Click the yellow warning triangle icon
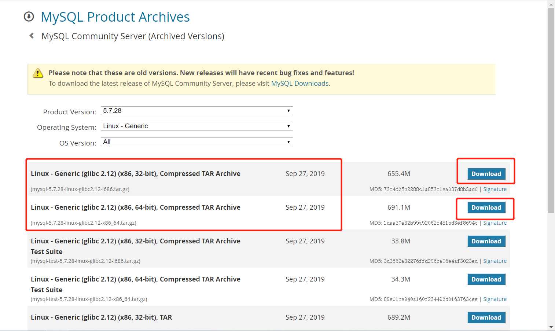 click(x=38, y=73)
